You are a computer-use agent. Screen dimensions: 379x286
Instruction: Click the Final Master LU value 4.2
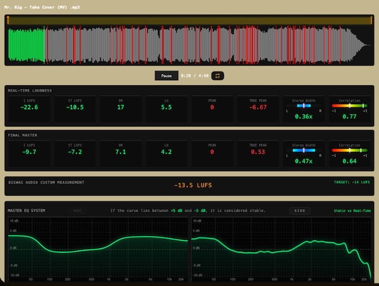(x=166, y=152)
